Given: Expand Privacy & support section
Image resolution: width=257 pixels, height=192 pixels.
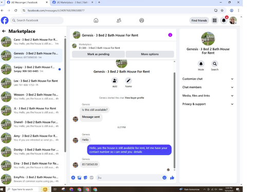Looking at the screenshot, I should coord(208,104).
